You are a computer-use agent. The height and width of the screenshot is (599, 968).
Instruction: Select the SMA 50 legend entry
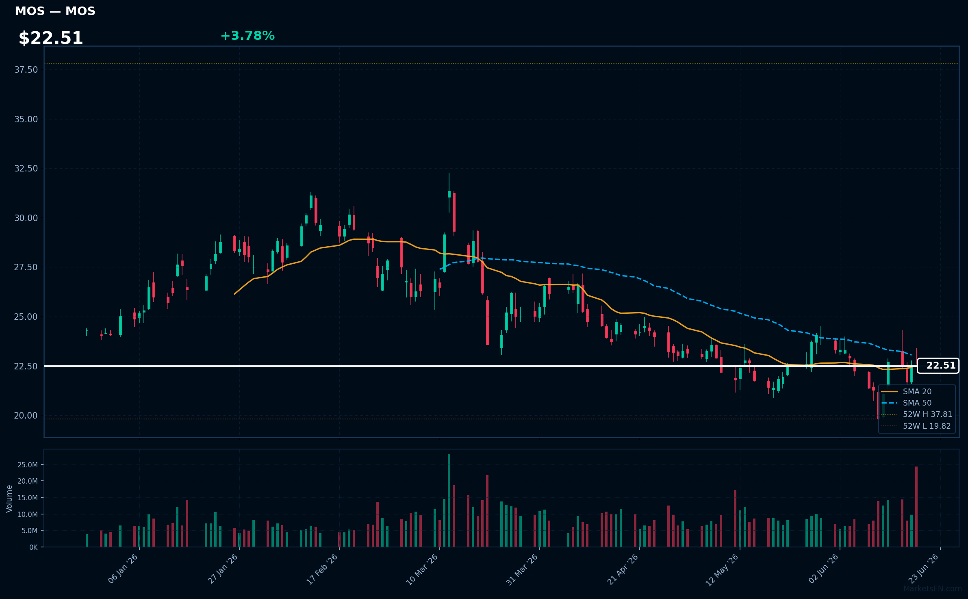[917, 403]
